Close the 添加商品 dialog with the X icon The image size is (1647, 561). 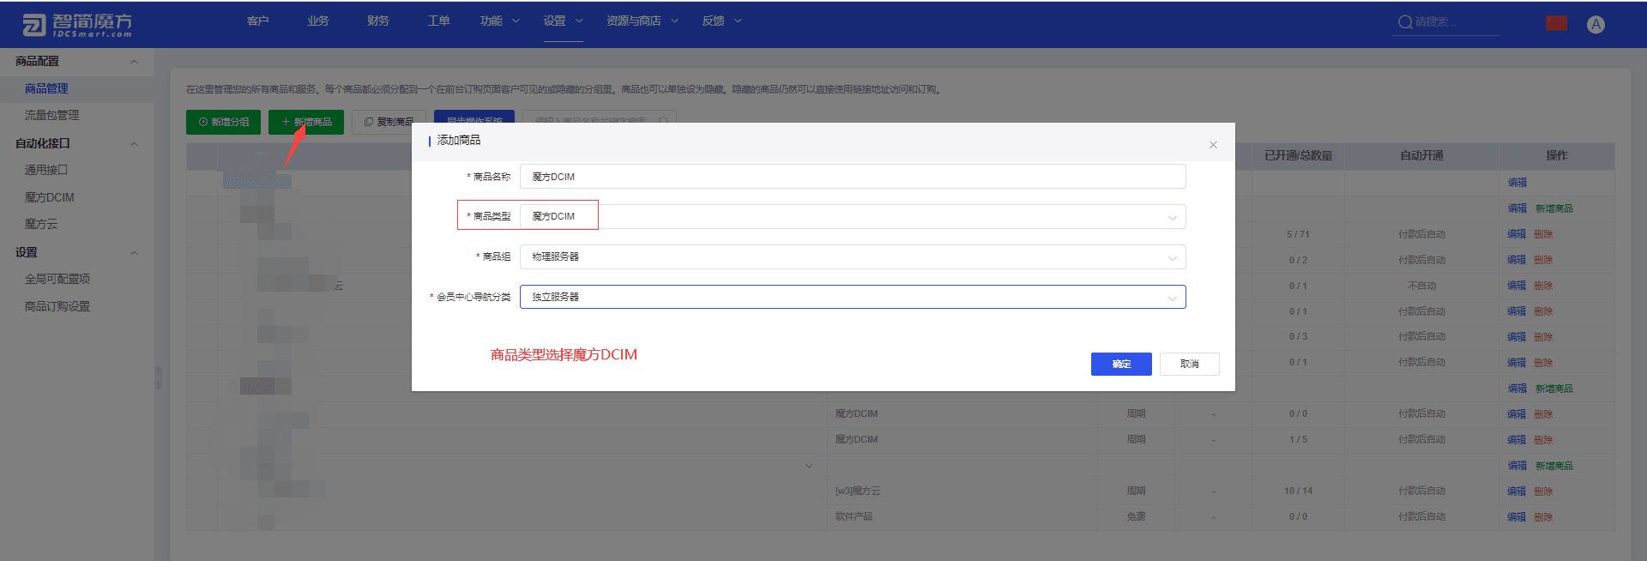point(1213,145)
